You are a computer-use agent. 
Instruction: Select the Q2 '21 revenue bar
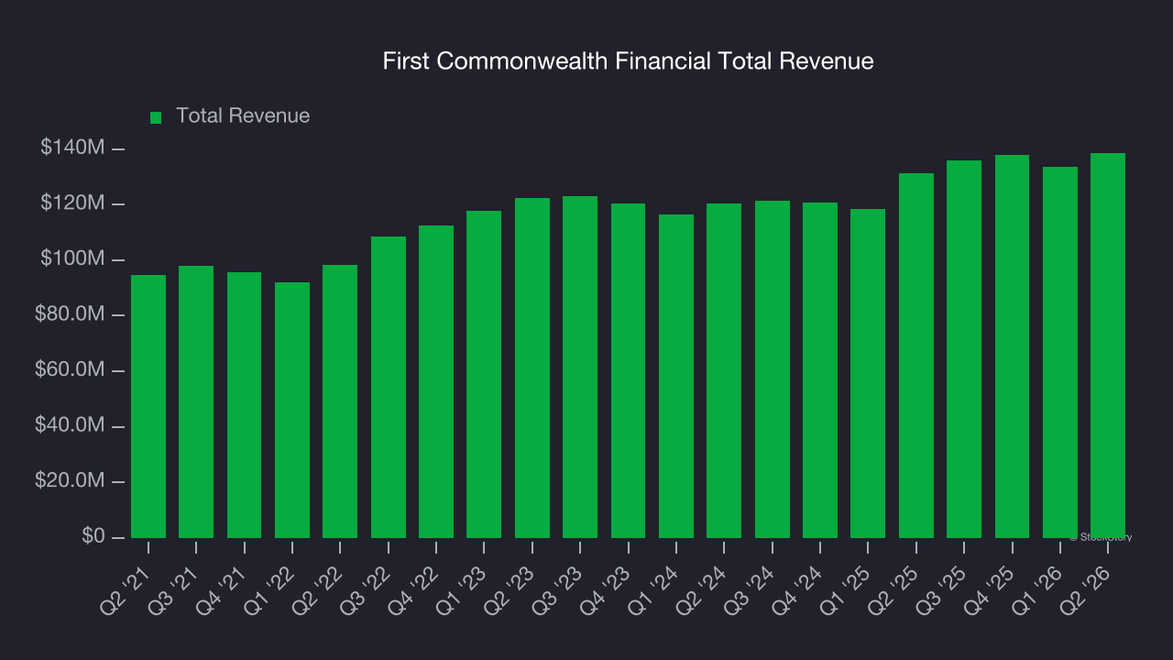tap(148, 406)
